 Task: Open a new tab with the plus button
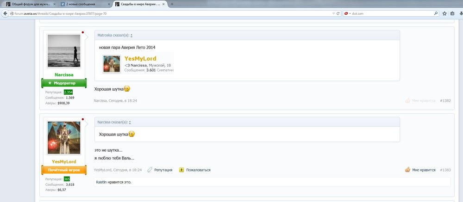pyautogui.click(x=172, y=4)
